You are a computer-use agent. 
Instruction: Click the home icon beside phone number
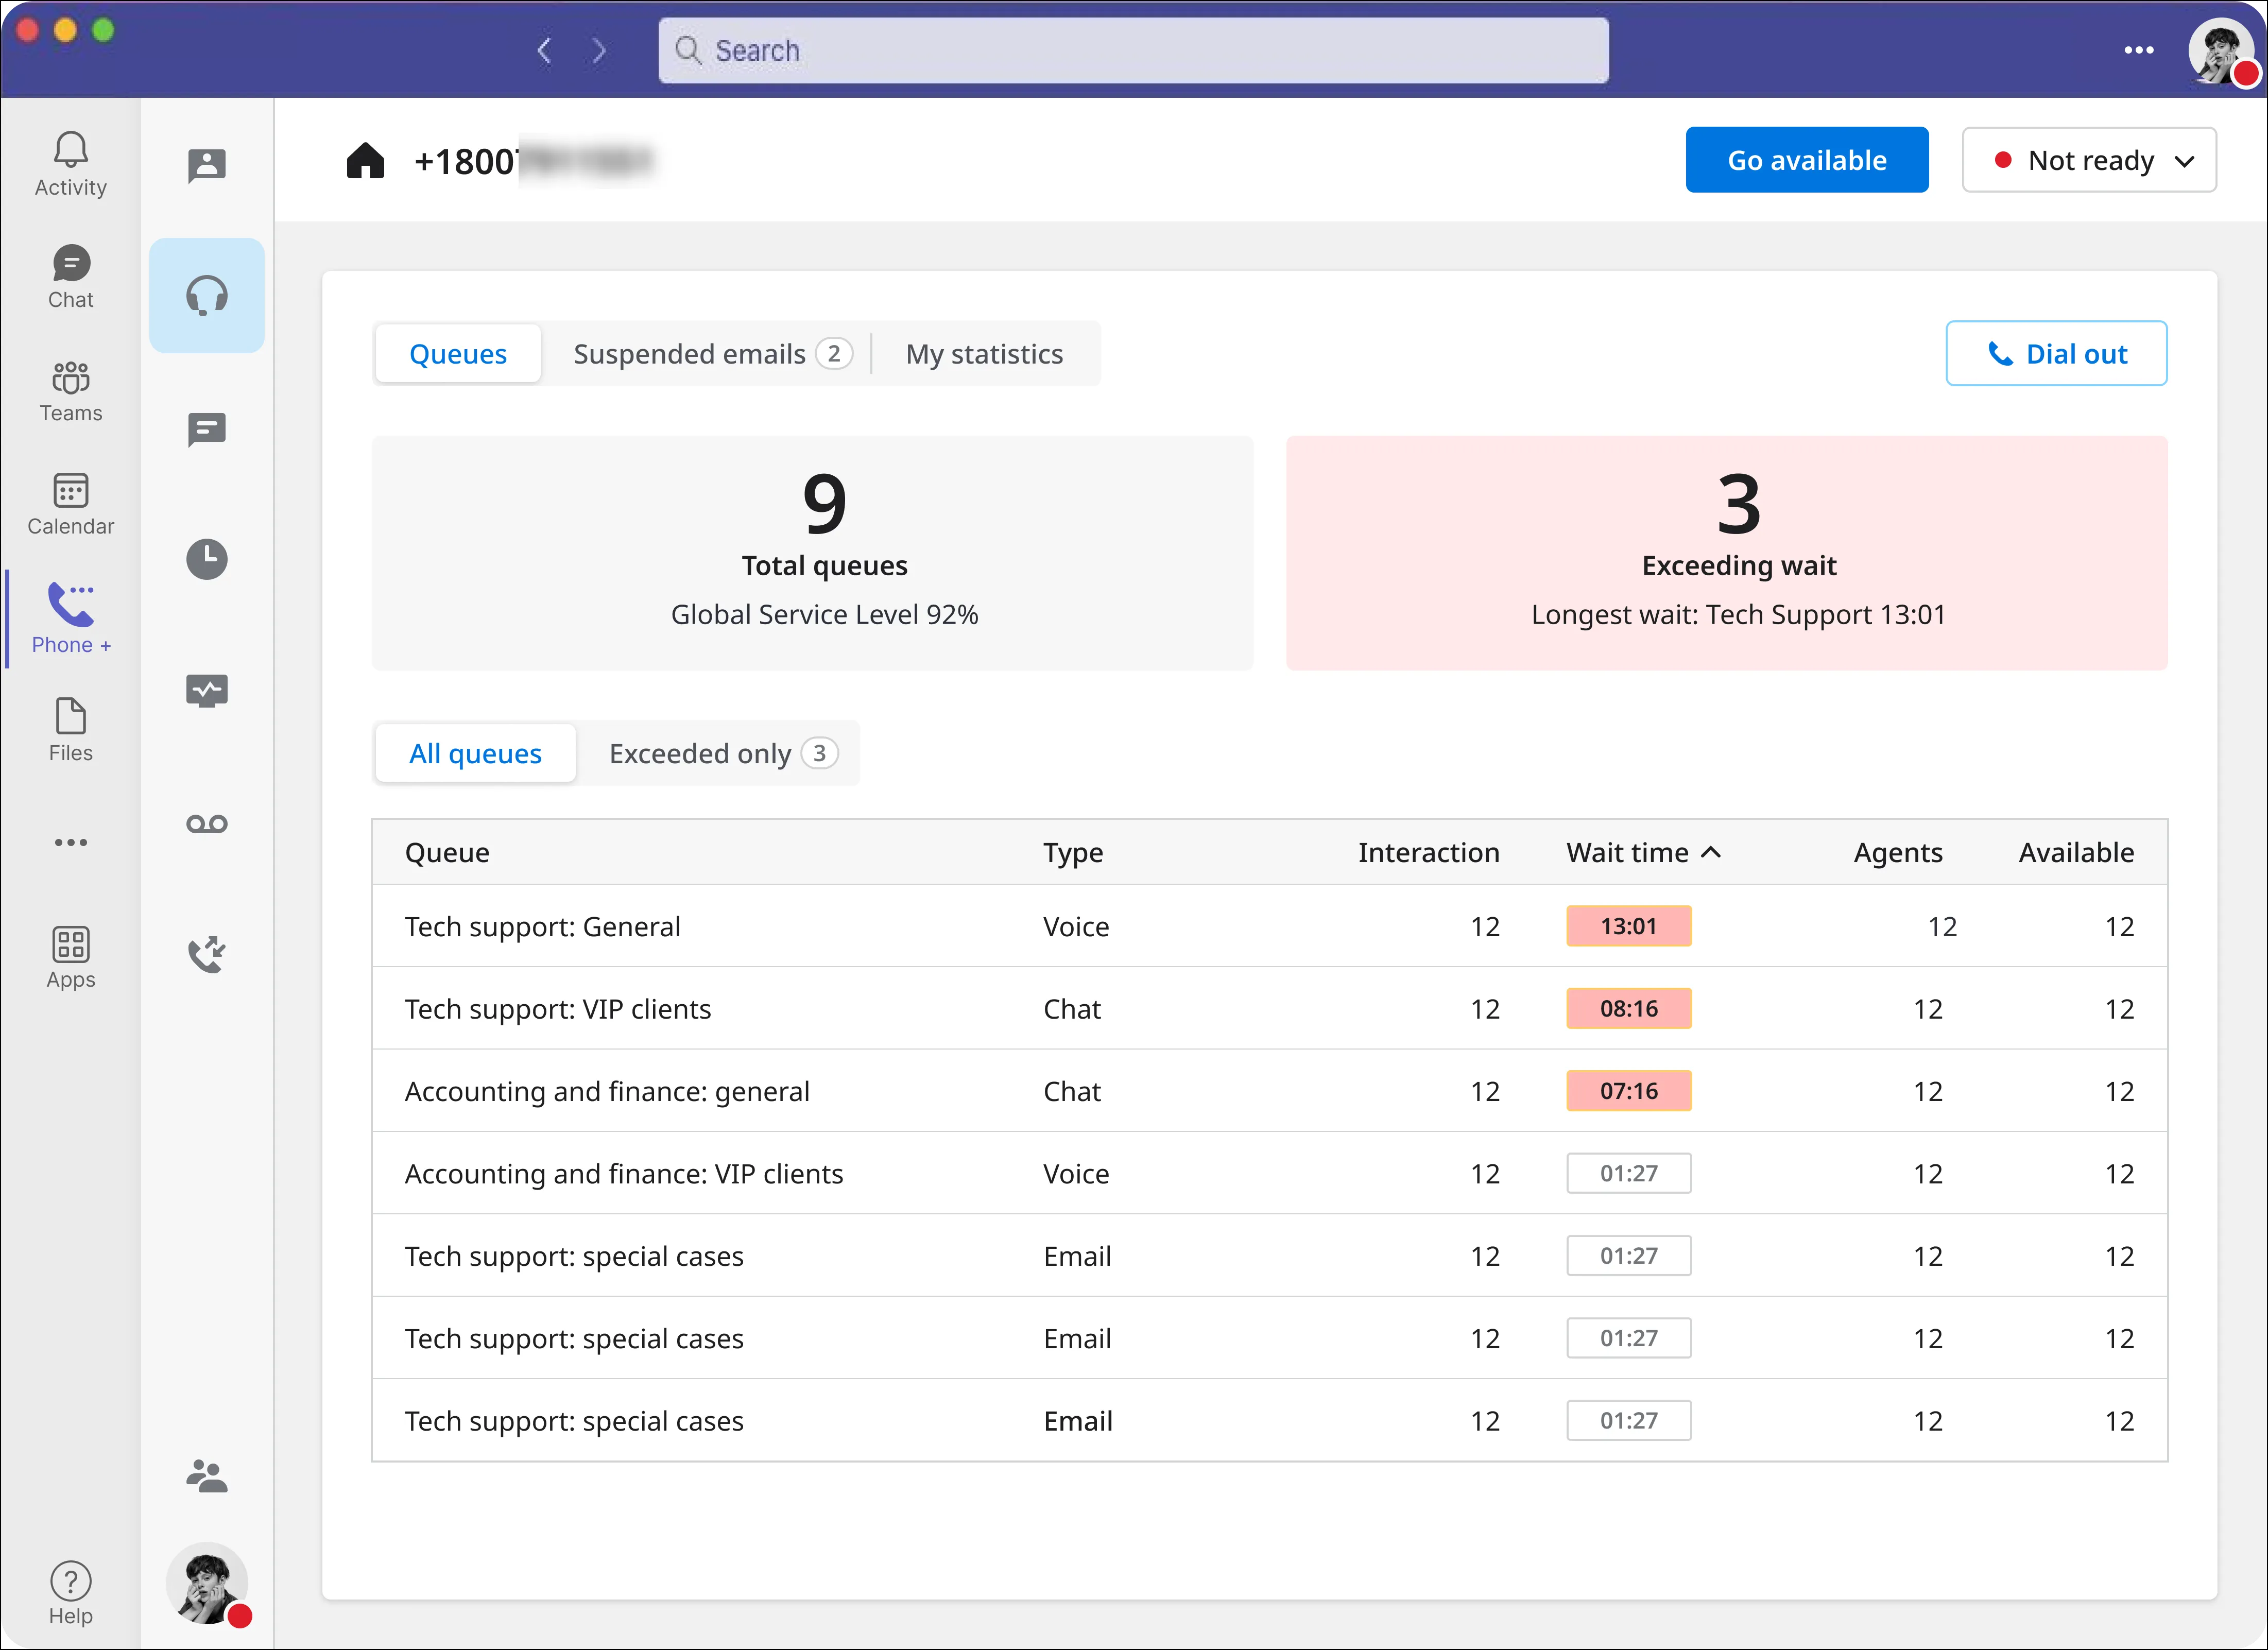pos(365,160)
